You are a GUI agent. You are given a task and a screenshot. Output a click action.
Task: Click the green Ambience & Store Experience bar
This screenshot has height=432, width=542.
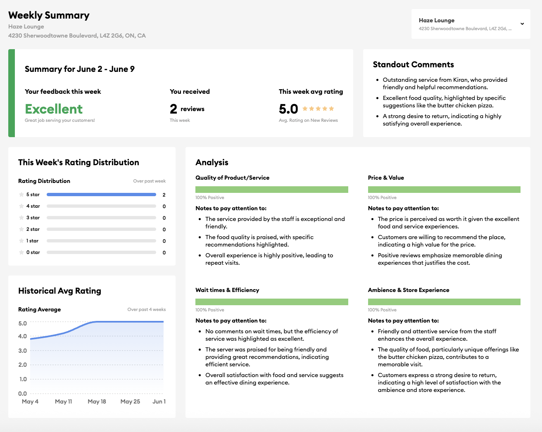(x=444, y=301)
